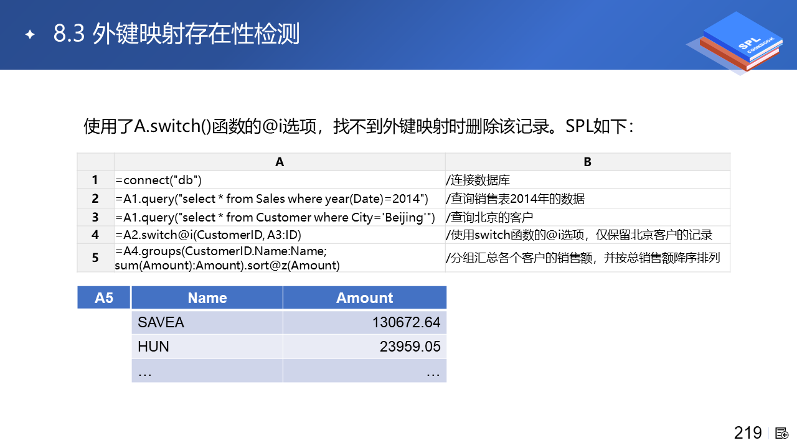Click the Name column header in results
Screen dimensions: 797x448
[x=207, y=297]
